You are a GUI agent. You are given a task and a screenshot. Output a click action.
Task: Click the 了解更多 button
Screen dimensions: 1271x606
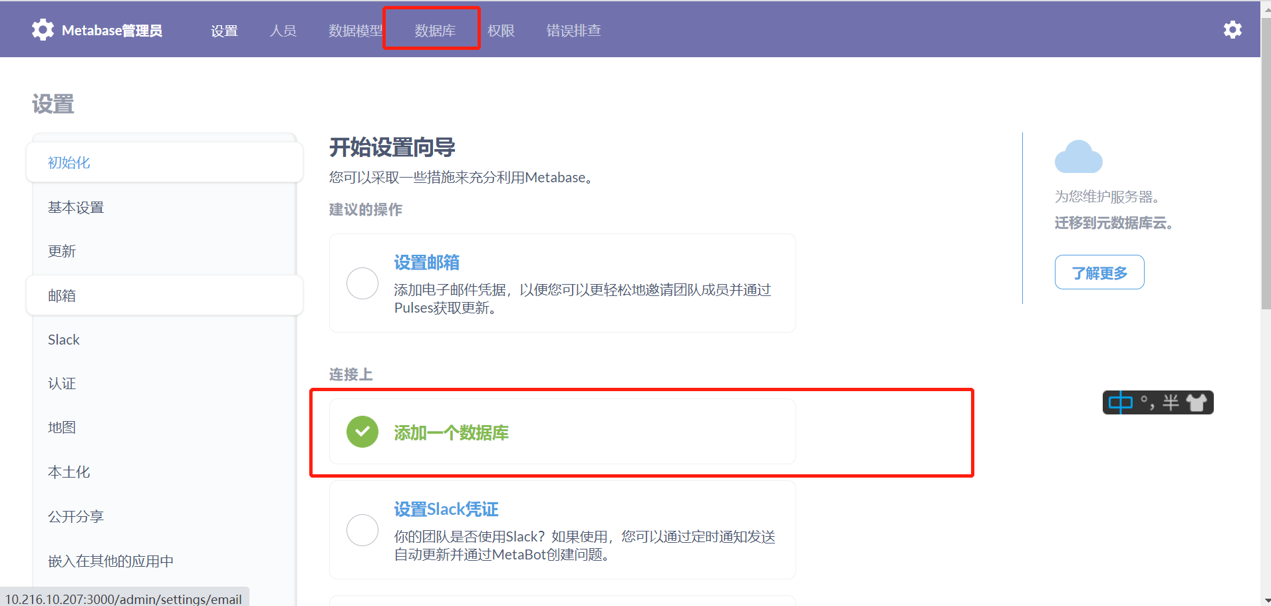[x=1099, y=272]
